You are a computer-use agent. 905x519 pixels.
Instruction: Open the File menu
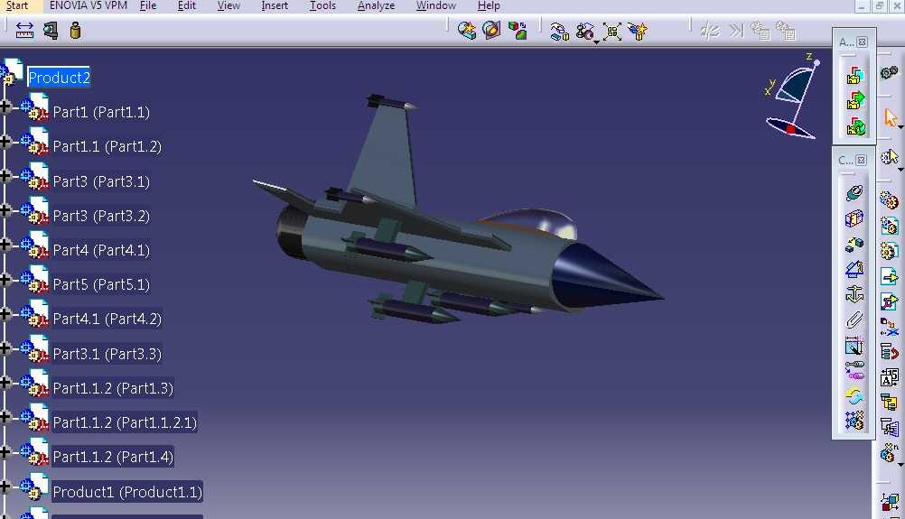pos(148,5)
